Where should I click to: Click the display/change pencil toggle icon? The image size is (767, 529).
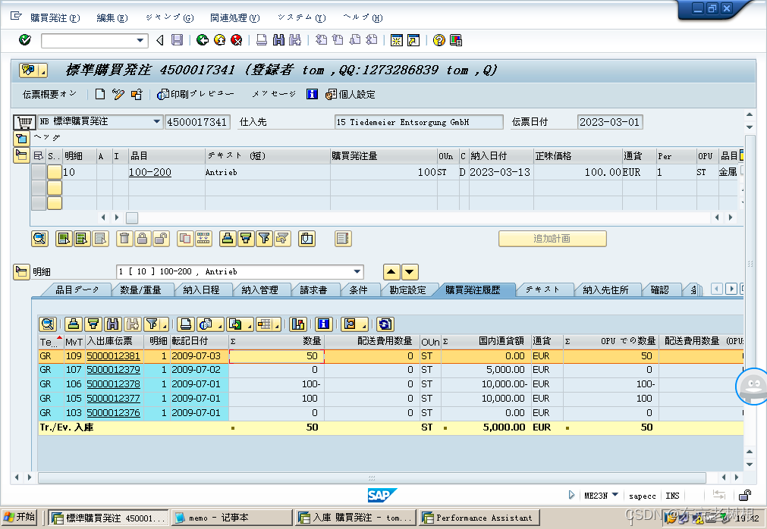(x=118, y=95)
